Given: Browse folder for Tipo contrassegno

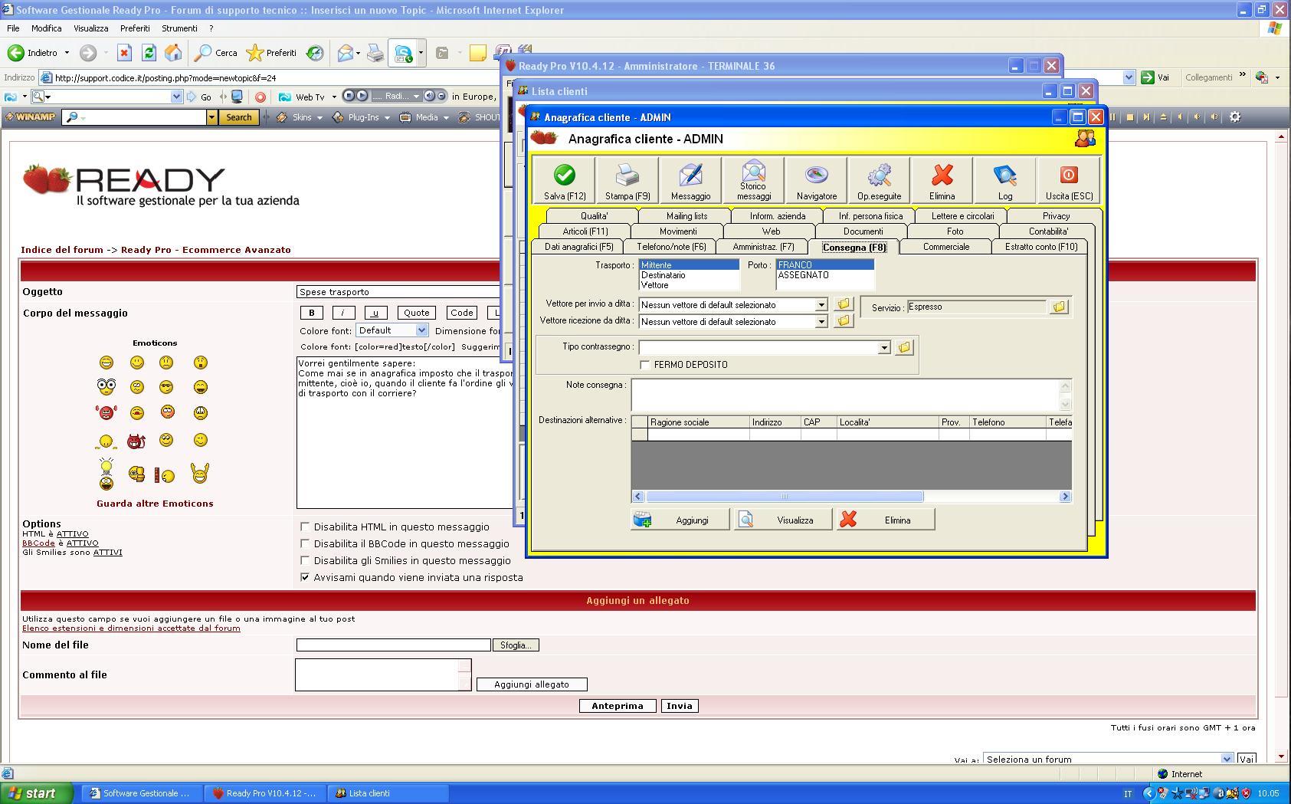Looking at the screenshot, I should (904, 347).
